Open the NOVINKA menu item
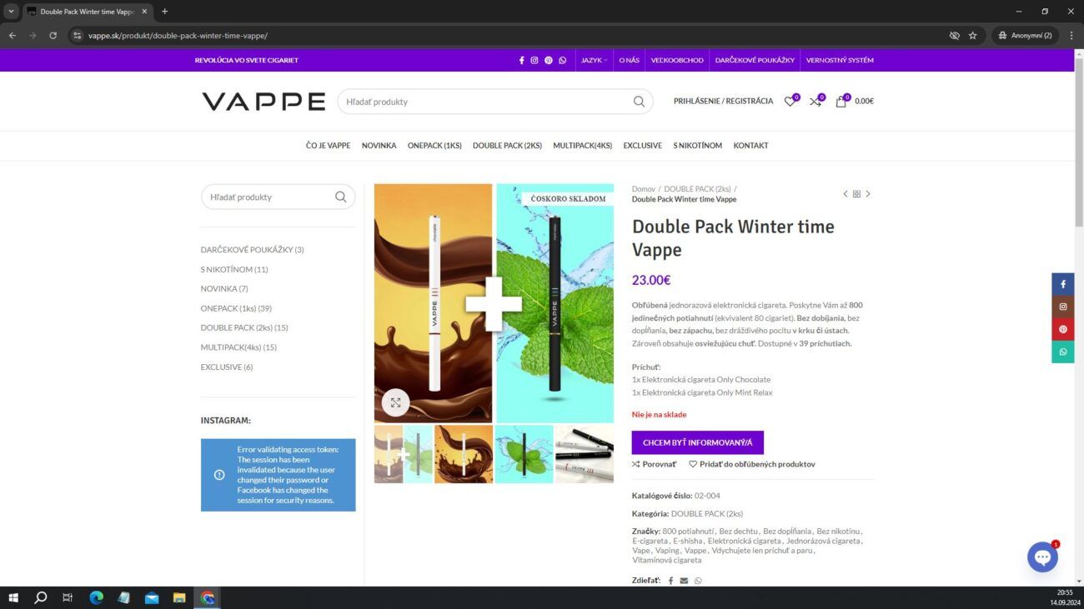This screenshot has width=1084, height=609. [x=379, y=146]
